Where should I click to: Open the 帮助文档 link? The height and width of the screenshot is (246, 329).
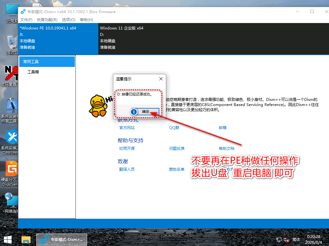tap(227, 149)
